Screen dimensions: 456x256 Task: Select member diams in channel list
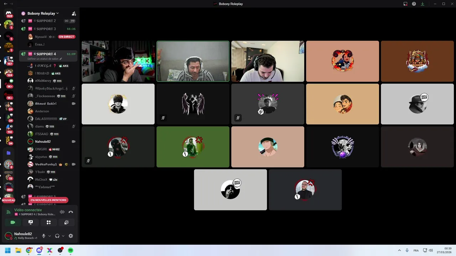coord(52,126)
